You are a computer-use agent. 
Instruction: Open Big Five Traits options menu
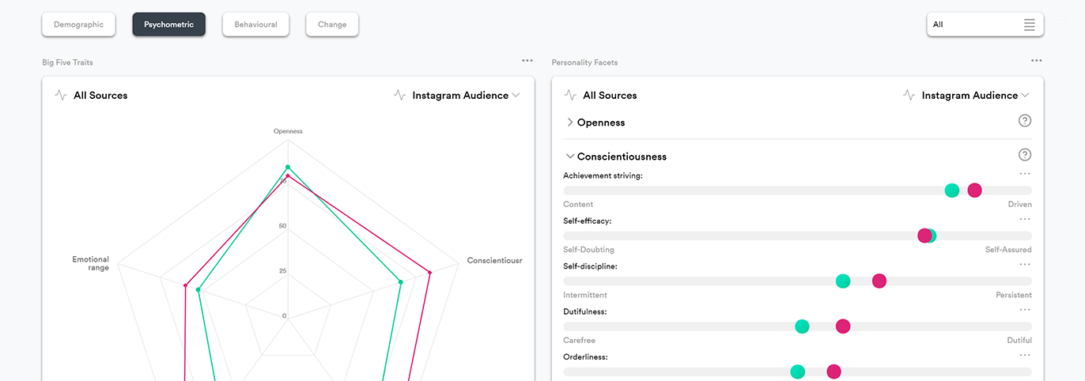[x=527, y=61]
